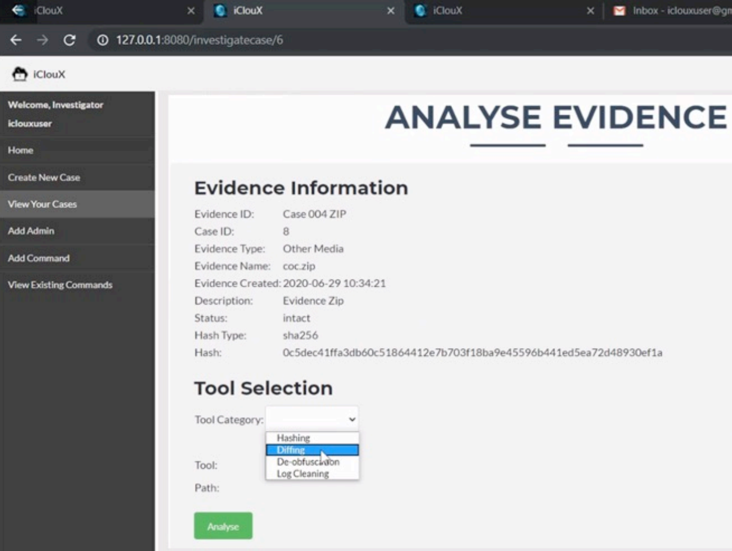Click the Evidence Created timestamp 2020-06-29 10:34:21
Screen dimensions: 732x551
tap(334, 283)
